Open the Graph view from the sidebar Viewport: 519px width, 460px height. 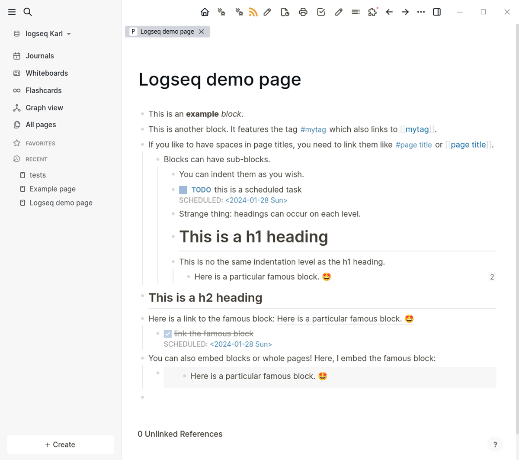44,107
